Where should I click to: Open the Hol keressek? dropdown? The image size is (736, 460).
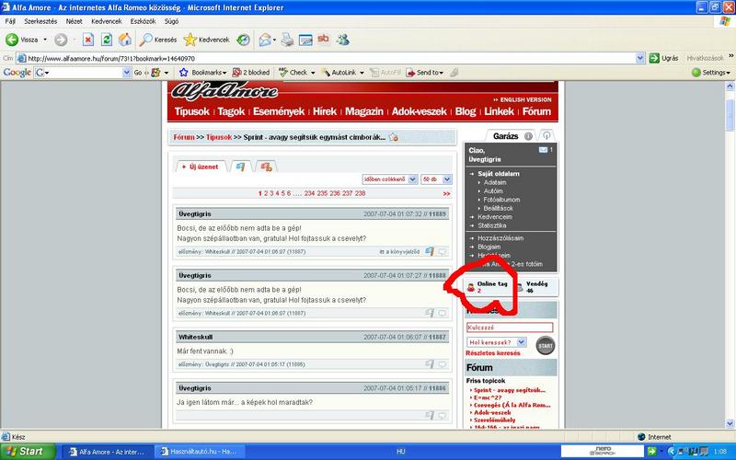tap(497, 342)
